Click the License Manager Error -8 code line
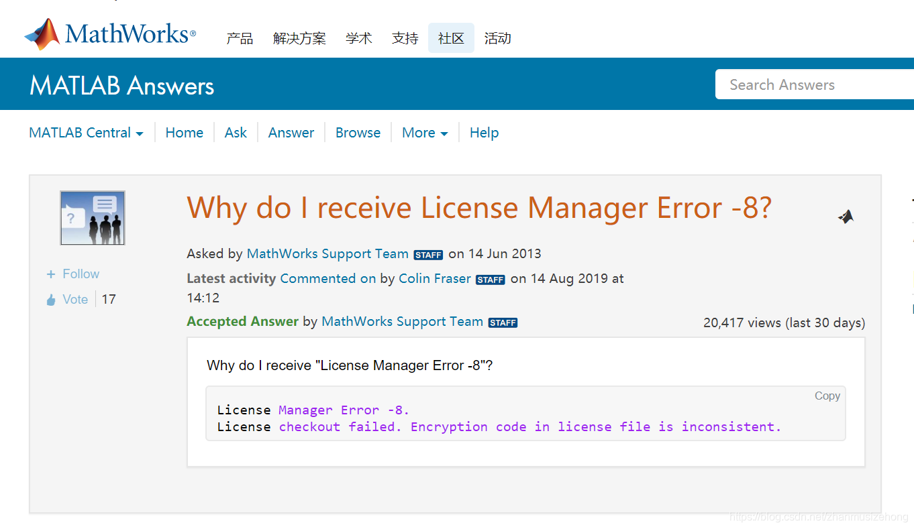 click(313, 410)
